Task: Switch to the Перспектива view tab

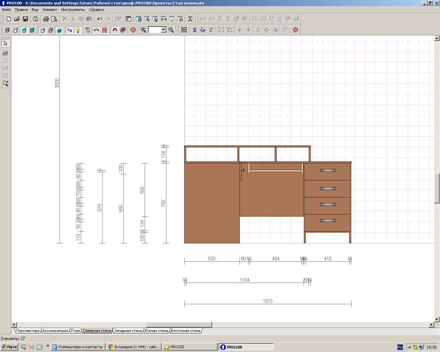Action: pyautogui.click(x=27, y=331)
